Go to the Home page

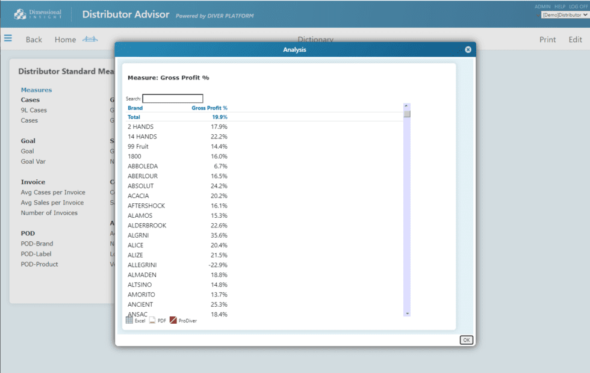coord(65,39)
